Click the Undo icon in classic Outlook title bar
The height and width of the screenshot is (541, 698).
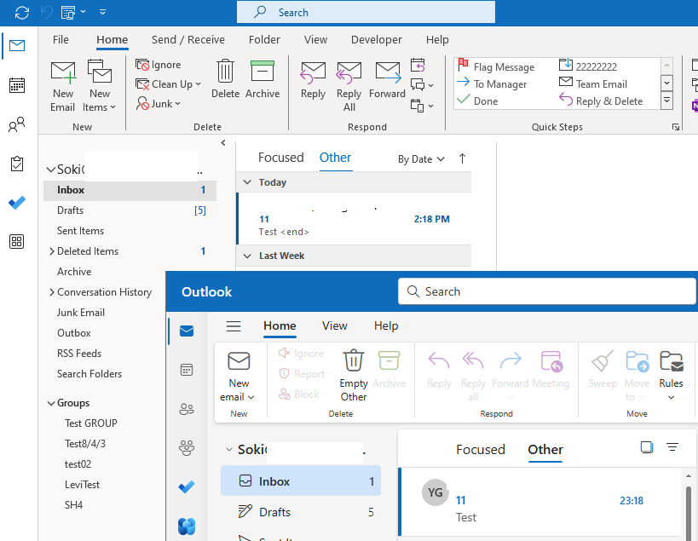click(47, 13)
